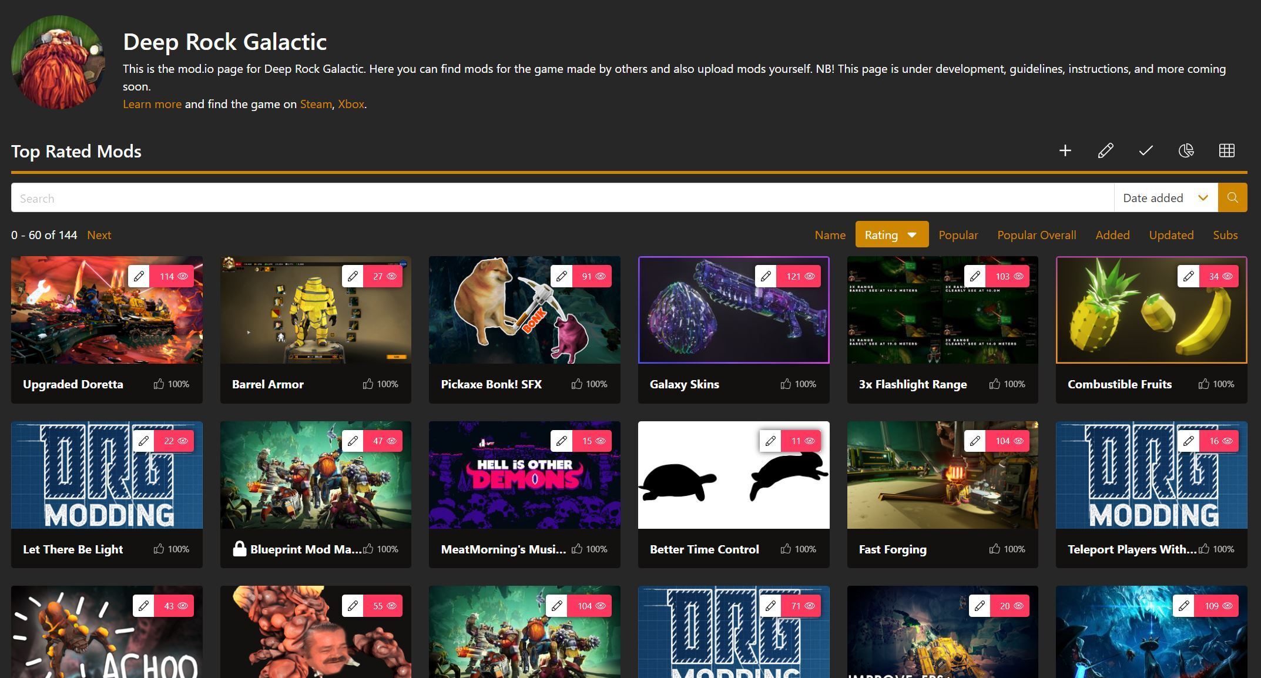
Task: Toggle visibility eye badge showing 34
Action: pyautogui.click(x=1219, y=276)
